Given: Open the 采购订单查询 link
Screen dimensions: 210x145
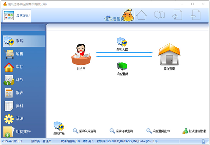Looking at the screenshot, I should pyautogui.click(x=124, y=131).
